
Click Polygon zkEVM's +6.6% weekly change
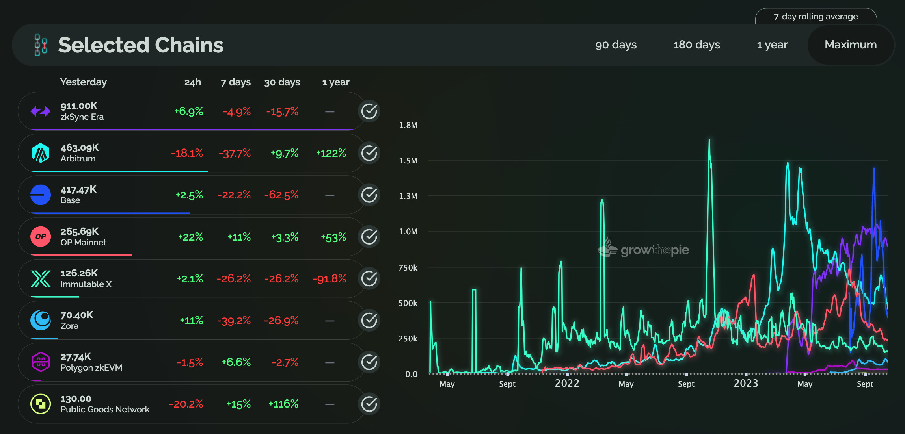pos(236,362)
